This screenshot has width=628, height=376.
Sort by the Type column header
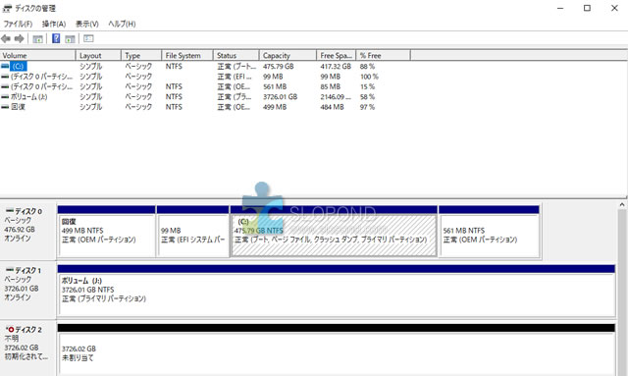click(141, 55)
